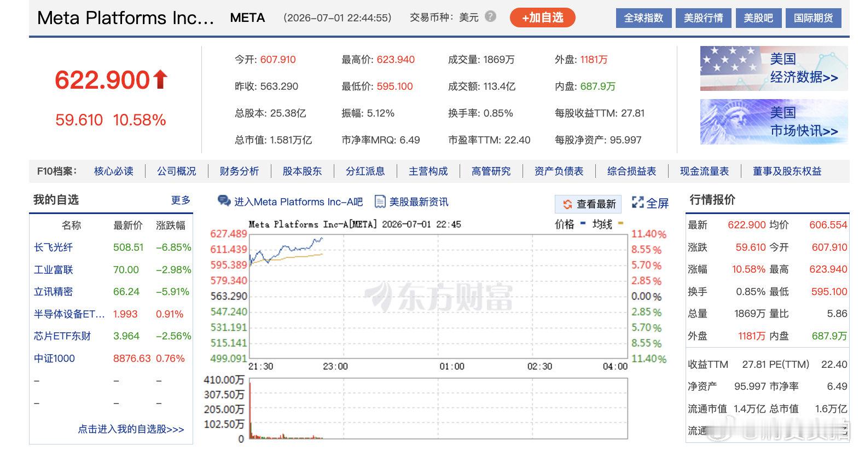Open 美国经济数据 banner
This screenshot has width=859, height=450.
(774, 68)
